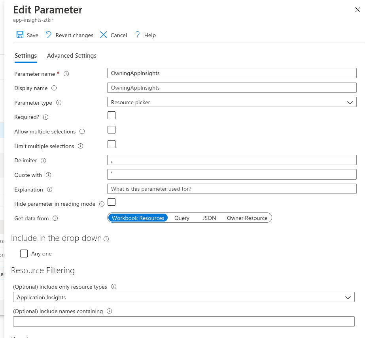The image size is (365, 338).
Task: Click the Revert changes undo icon
Action: point(49,35)
